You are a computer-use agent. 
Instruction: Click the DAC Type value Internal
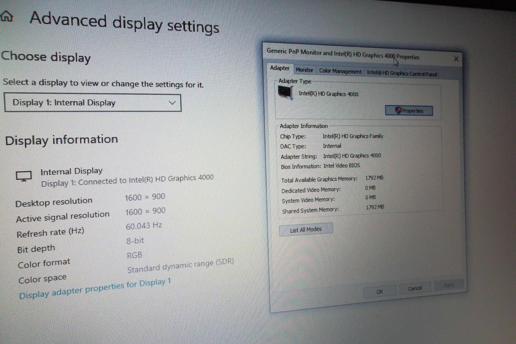(x=332, y=146)
